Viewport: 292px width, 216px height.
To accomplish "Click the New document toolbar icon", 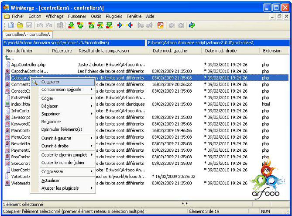I will (x=11, y=25).
